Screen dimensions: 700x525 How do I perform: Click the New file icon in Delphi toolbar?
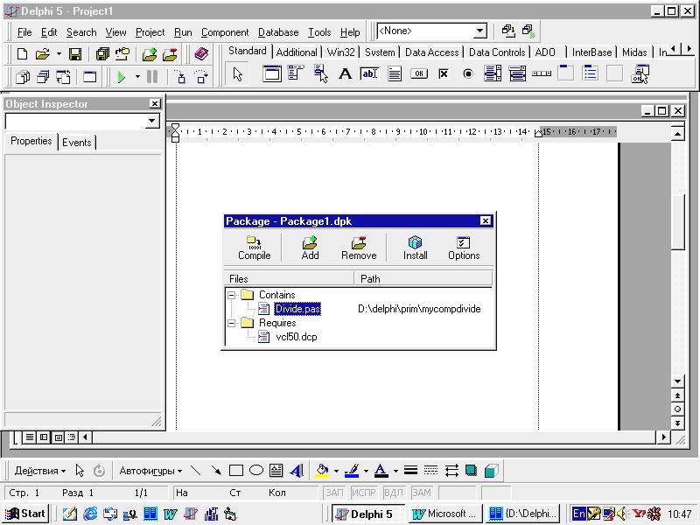click(x=22, y=54)
